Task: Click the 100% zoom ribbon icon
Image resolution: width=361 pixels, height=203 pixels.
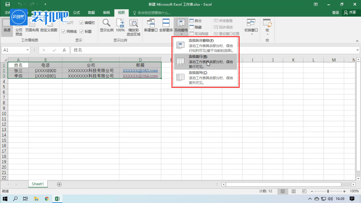Action: coord(120,23)
